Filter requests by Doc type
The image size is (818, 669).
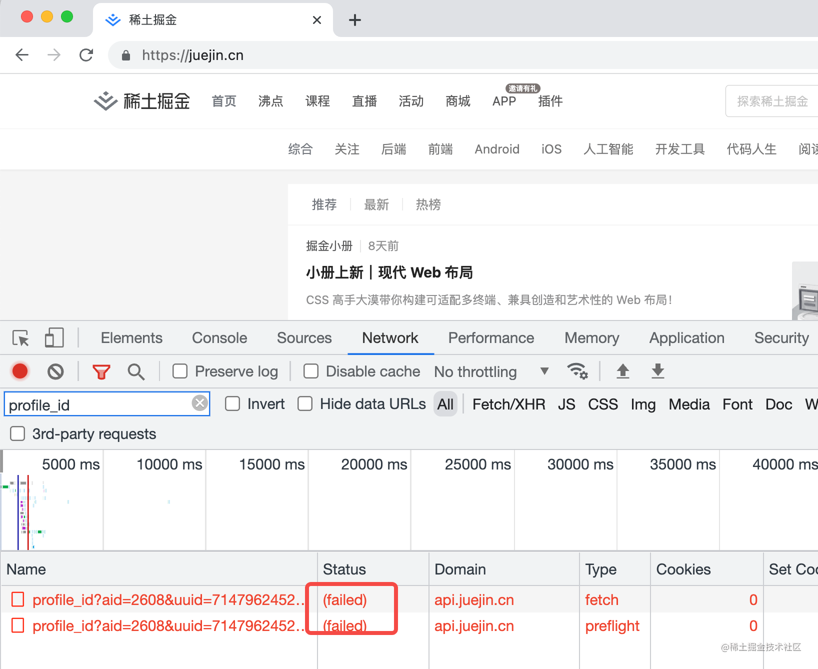(779, 404)
